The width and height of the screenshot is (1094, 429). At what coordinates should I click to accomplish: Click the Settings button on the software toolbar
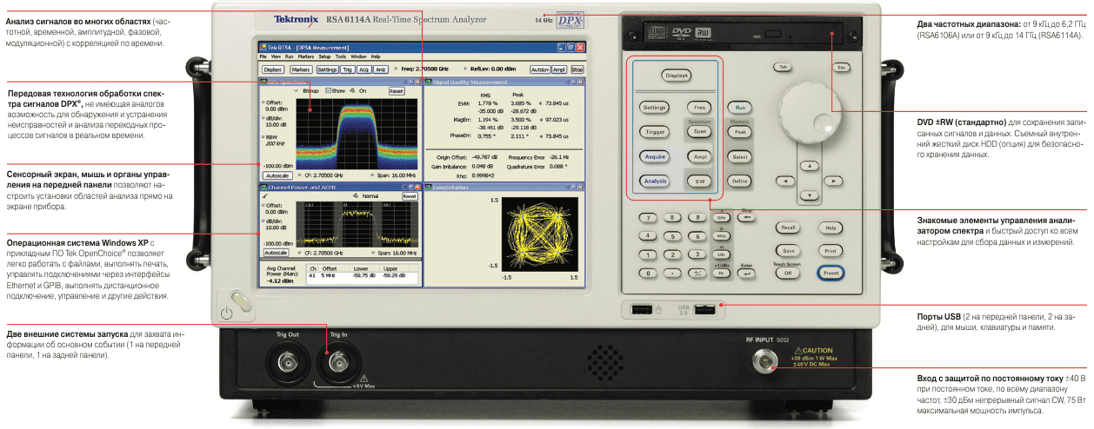coord(327,69)
